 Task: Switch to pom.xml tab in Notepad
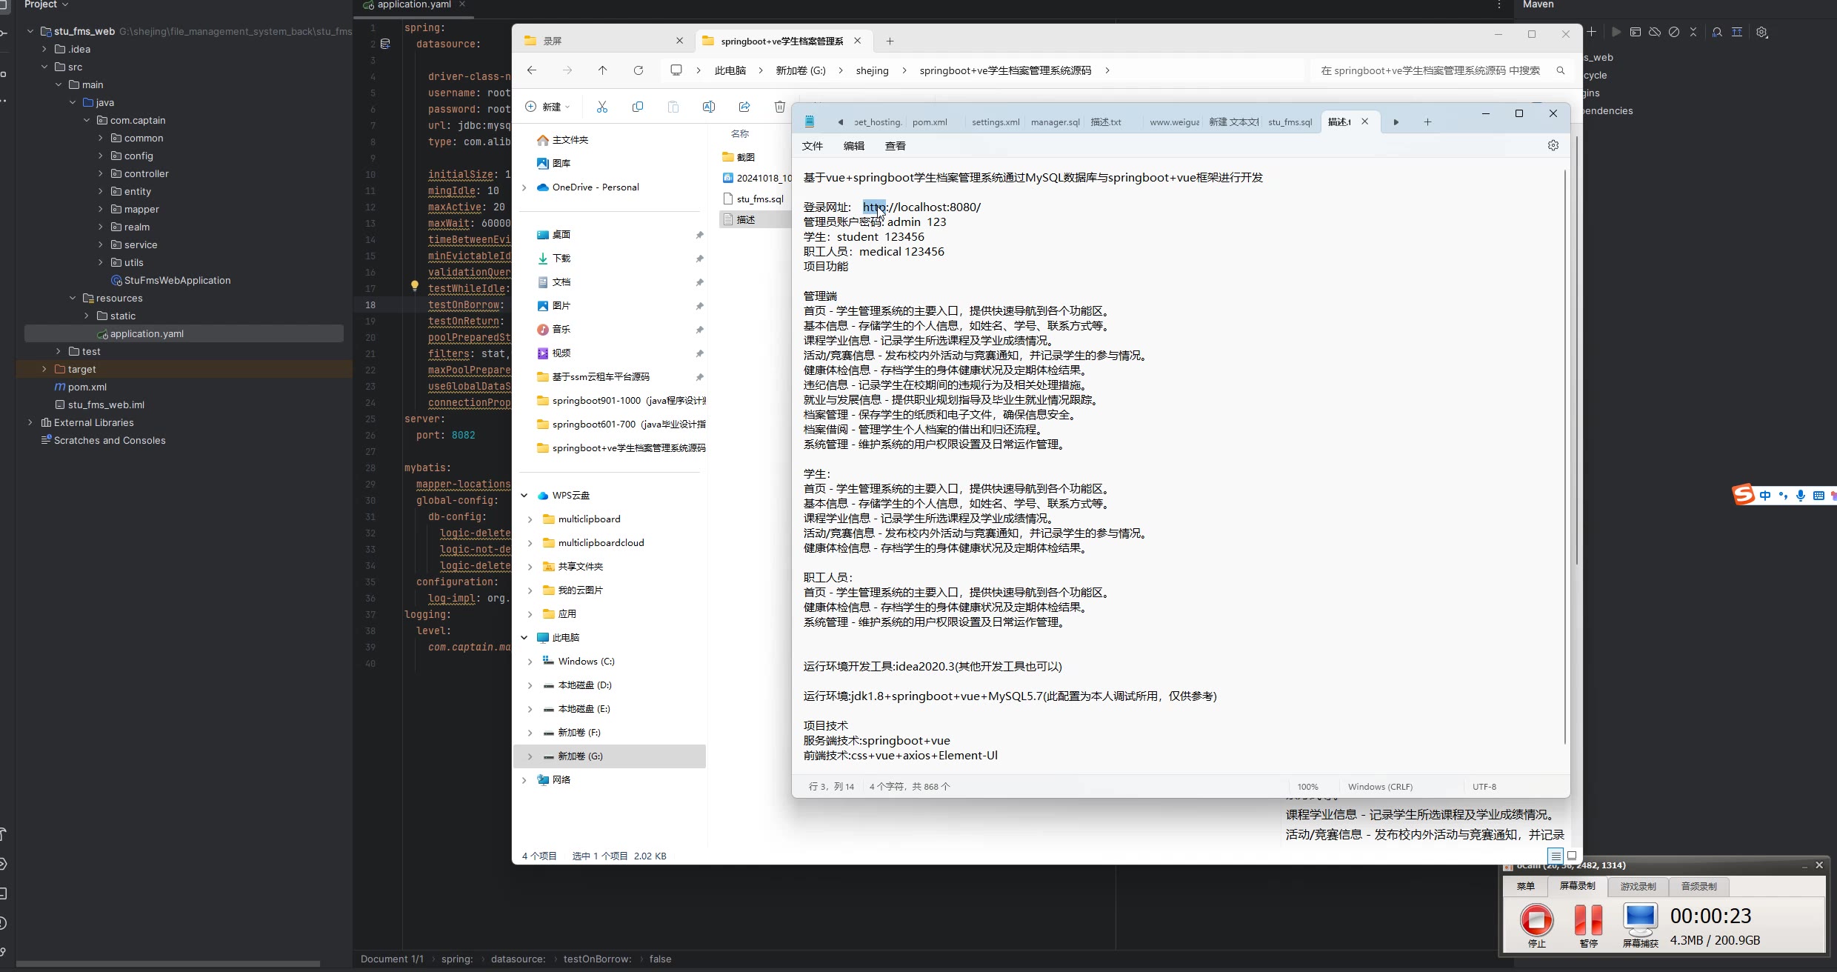click(x=930, y=122)
